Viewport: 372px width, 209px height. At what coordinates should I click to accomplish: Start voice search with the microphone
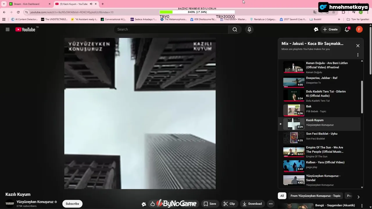point(249,29)
